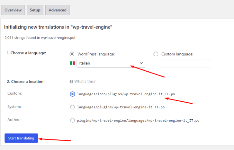Select the WordPress language radio button
The image size is (234, 150).
[x=72, y=54]
